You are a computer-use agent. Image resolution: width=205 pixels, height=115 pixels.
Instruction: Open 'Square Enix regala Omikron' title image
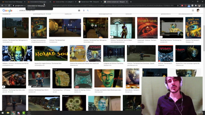pos(51,53)
